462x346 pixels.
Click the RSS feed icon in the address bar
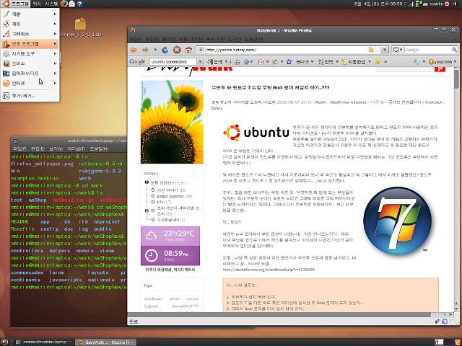[x=371, y=50]
